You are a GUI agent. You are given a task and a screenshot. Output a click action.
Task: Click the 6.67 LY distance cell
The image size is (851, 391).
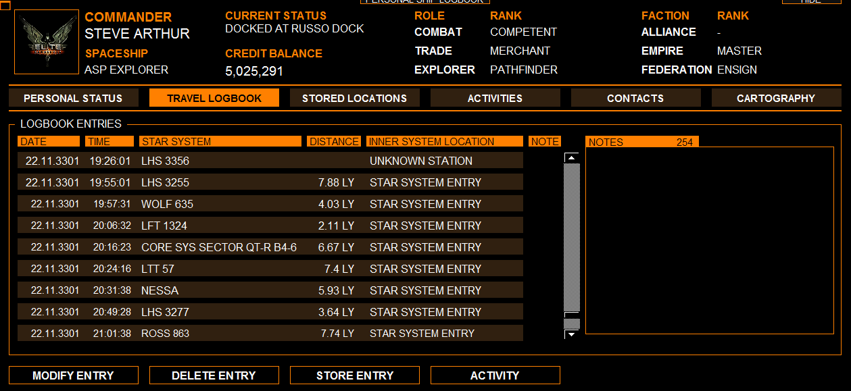336,247
